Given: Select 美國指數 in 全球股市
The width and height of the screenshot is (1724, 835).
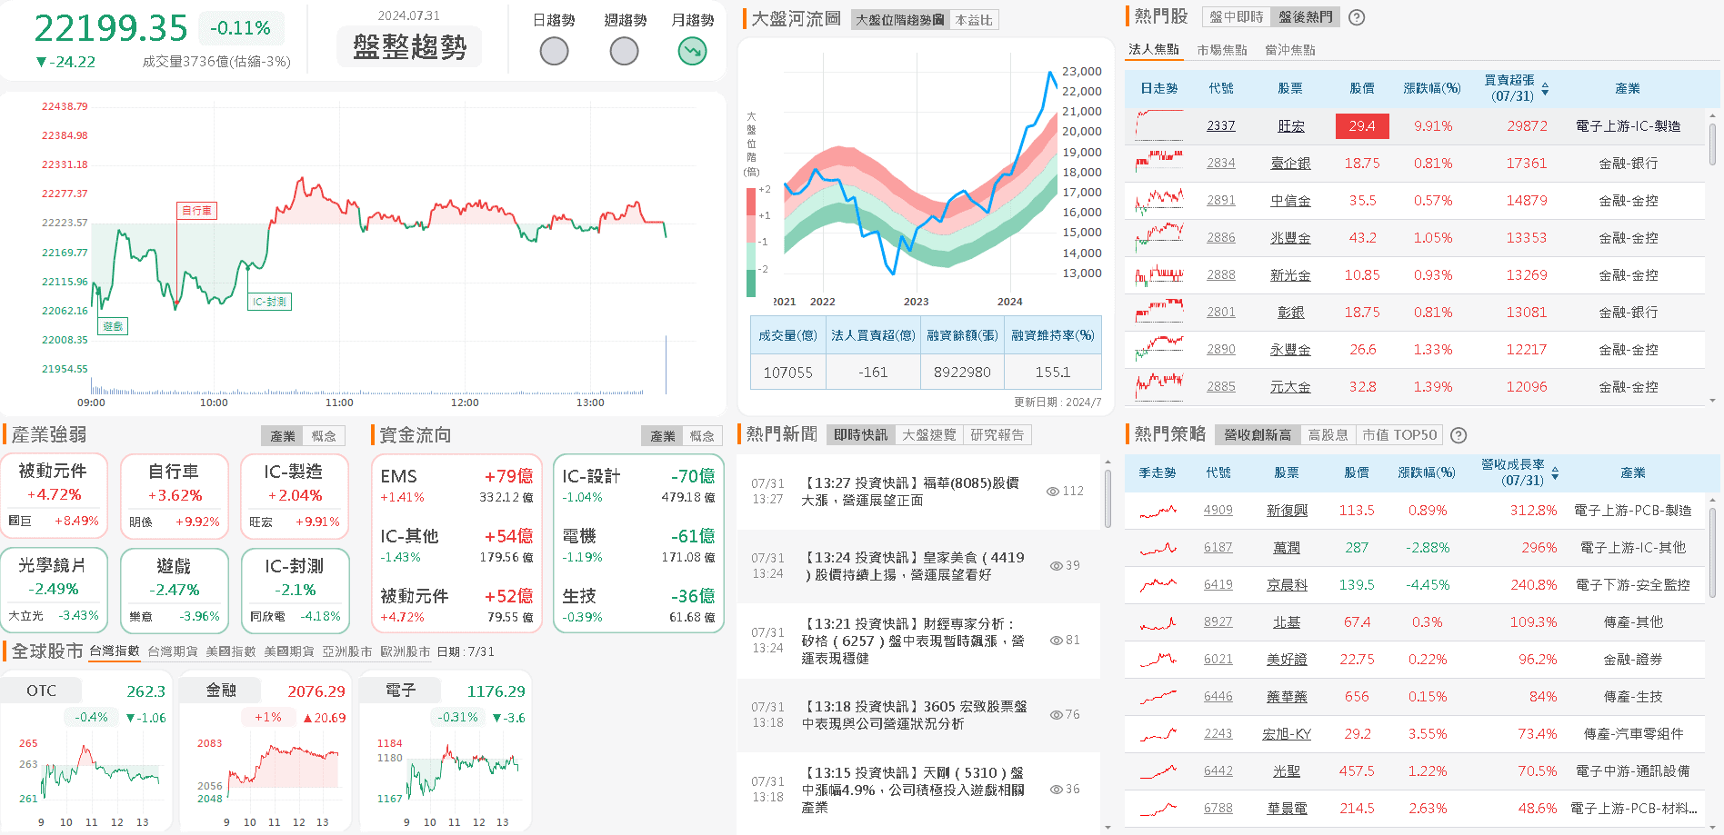Looking at the screenshot, I should coord(231,651).
